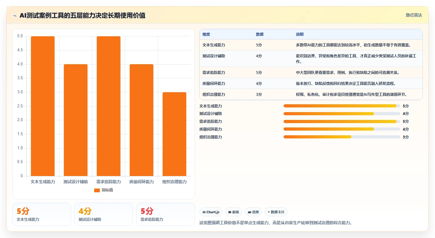The width and height of the screenshot is (435, 238).
Task: Click the 测试设计辅助 bar in the chart
Action: (x=76, y=120)
